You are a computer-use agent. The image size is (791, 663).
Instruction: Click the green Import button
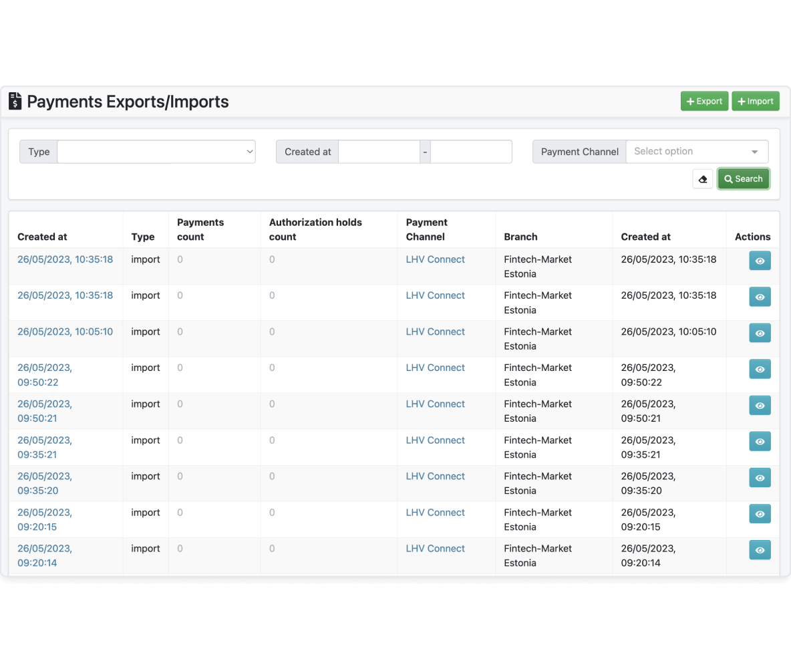click(x=755, y=101)
